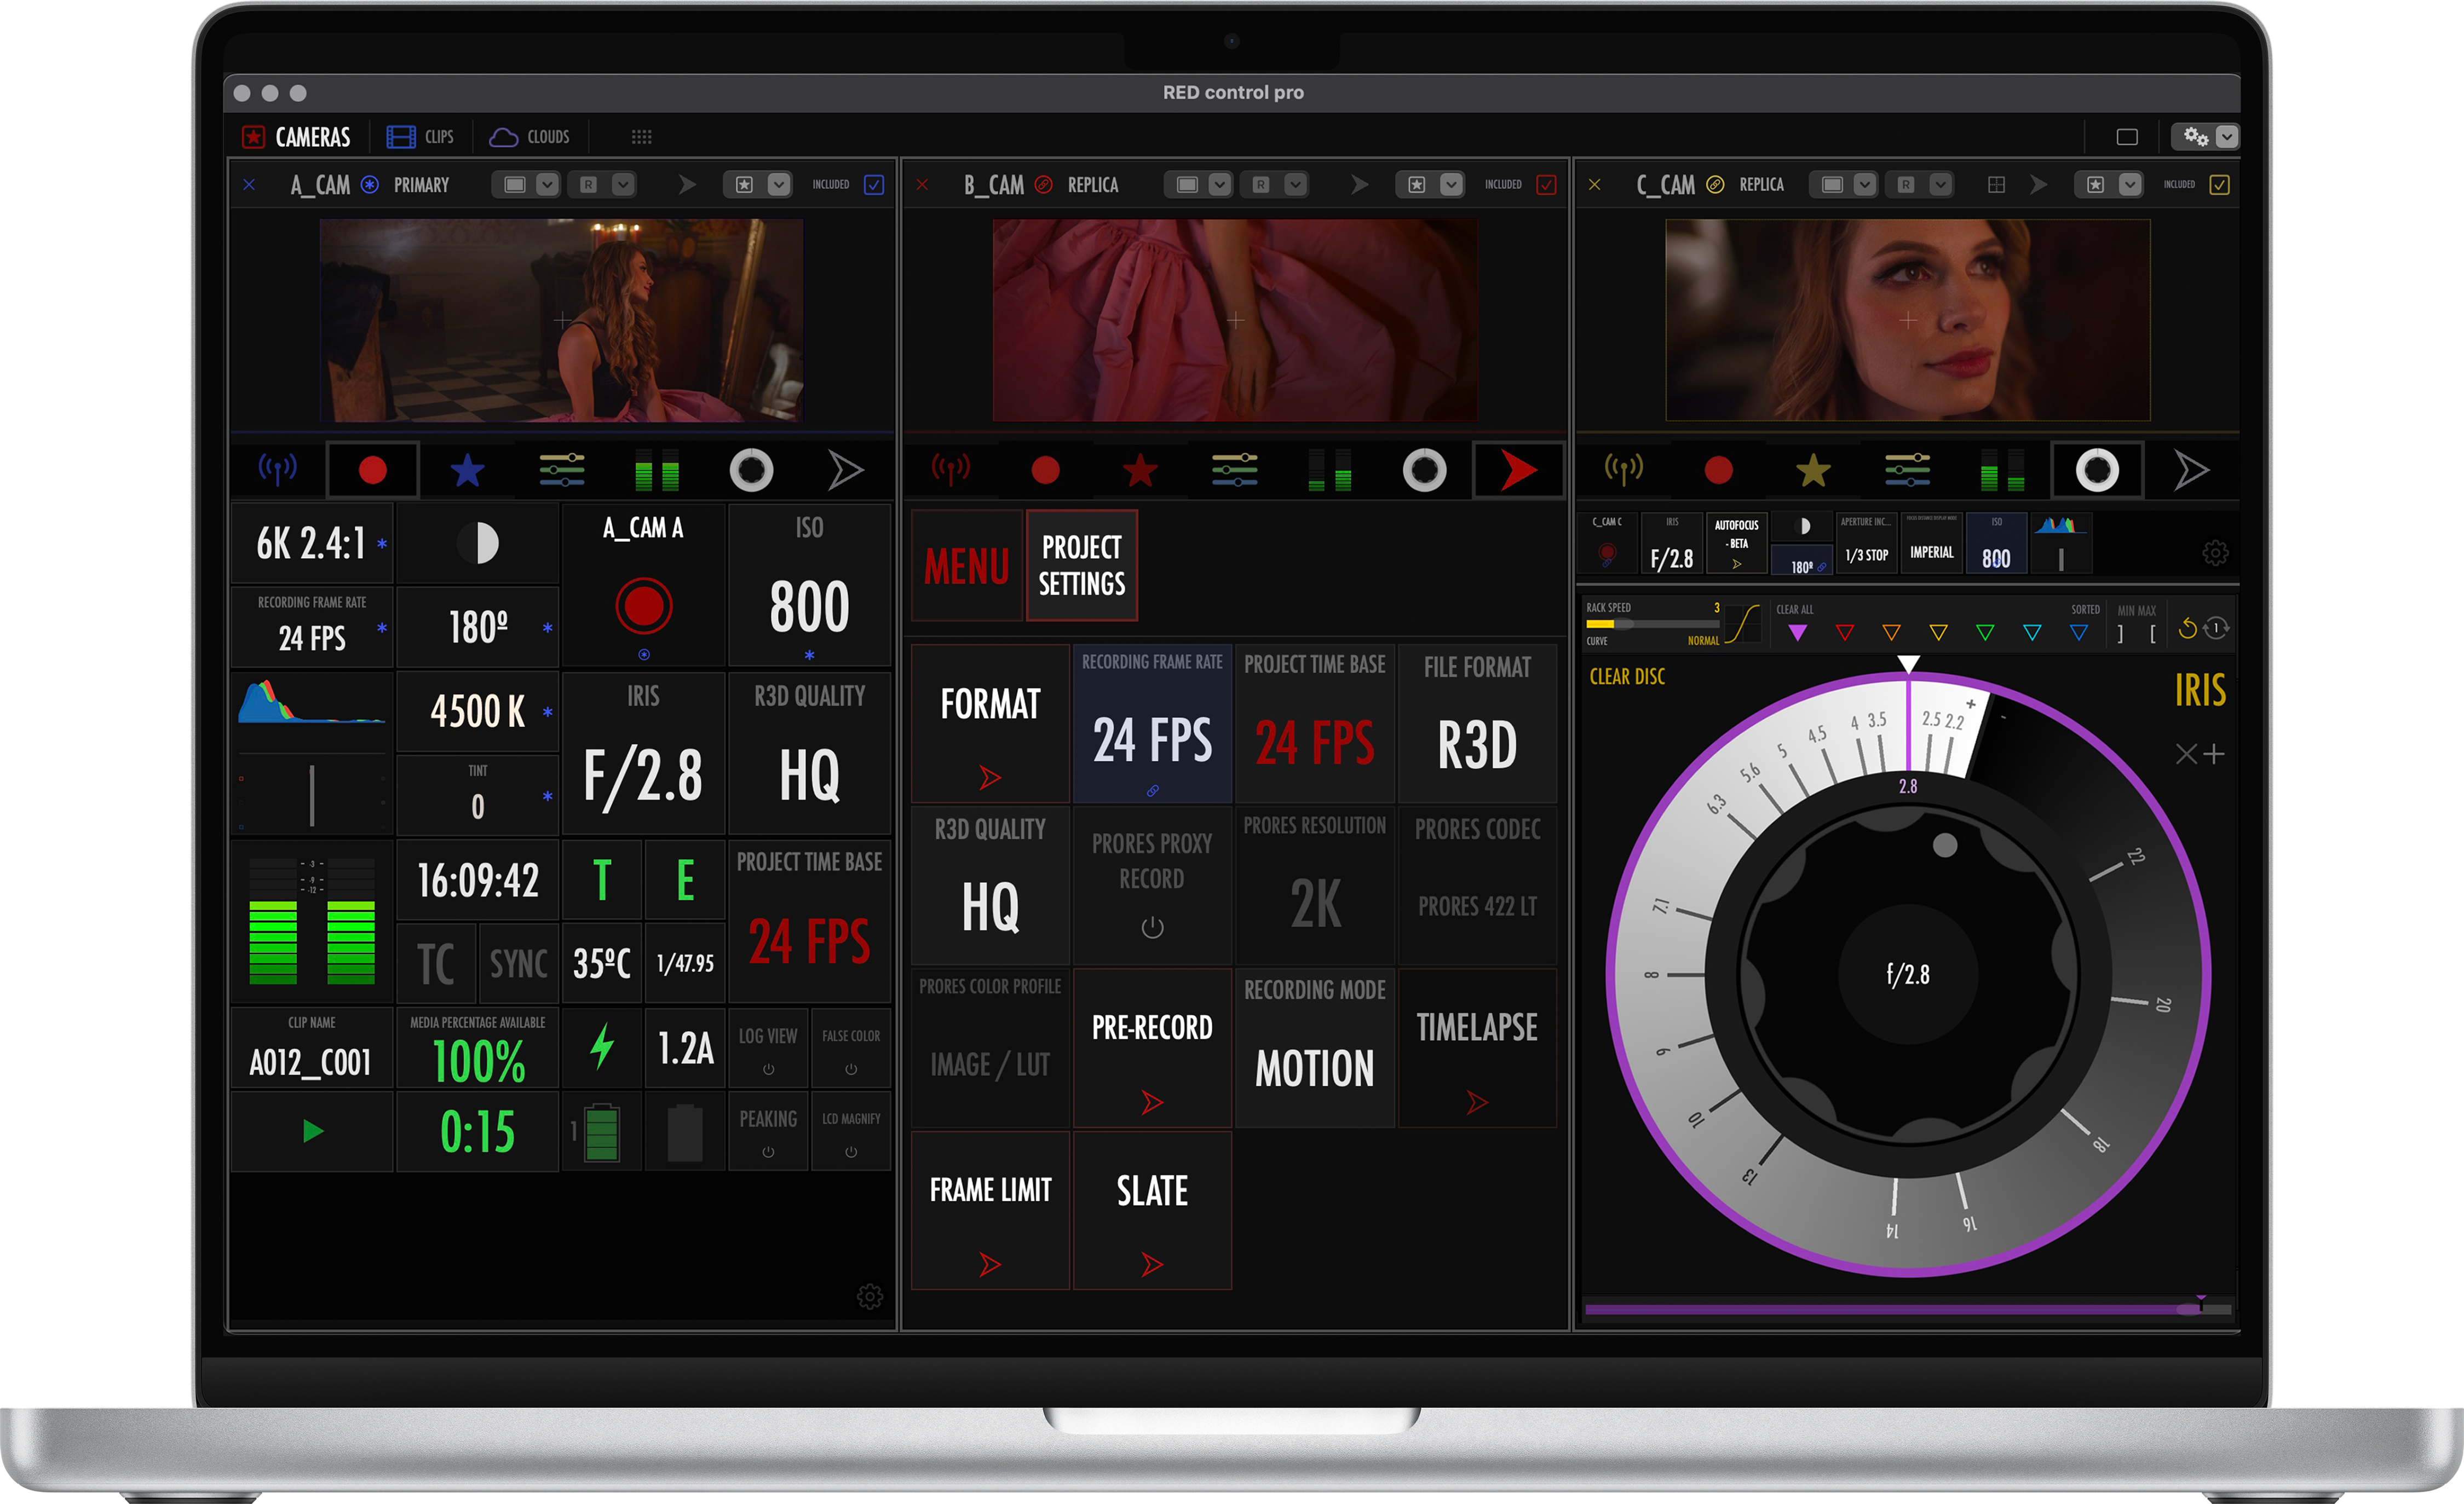Viewport: 2464px width, 1504px height.
Task: Switch to the Clips tab
Action: coord(421,137)
